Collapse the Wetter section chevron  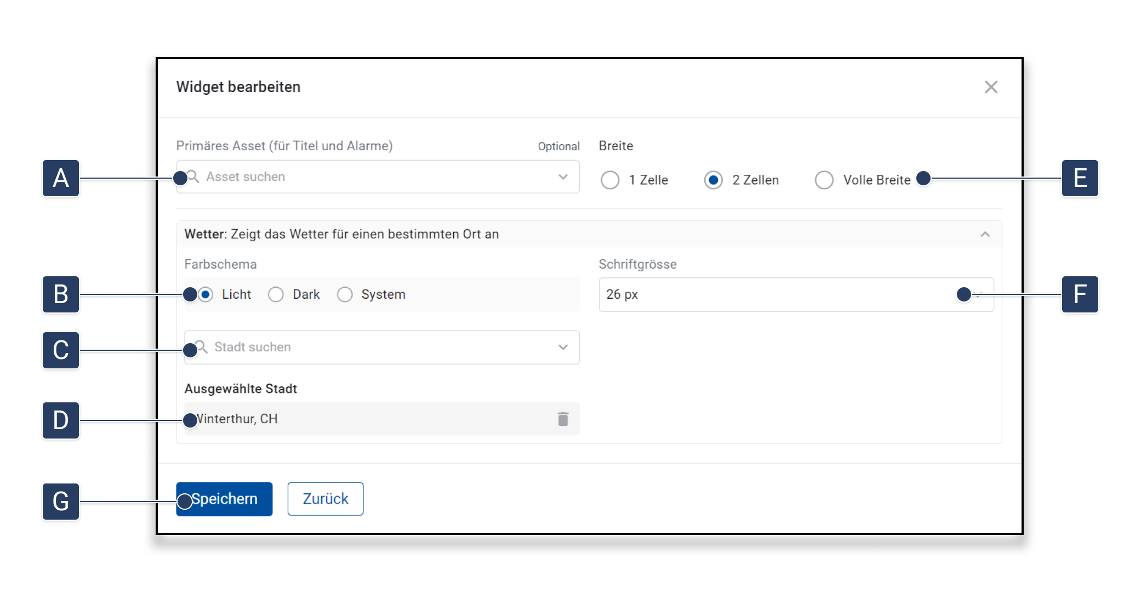(x=985, y=235)
